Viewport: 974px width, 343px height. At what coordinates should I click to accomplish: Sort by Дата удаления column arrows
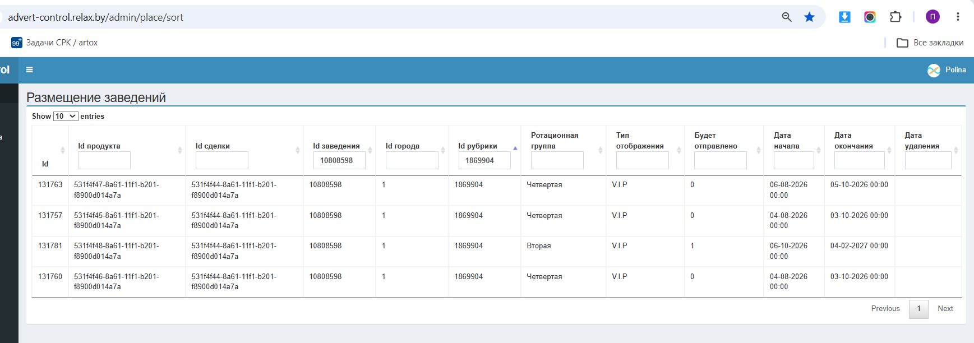955,150
